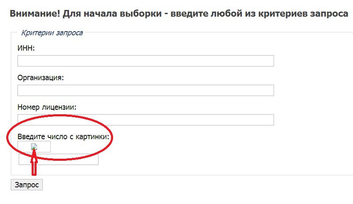Click Для начала выборки in the heading
353x204 pixels.
pos(108,13)
